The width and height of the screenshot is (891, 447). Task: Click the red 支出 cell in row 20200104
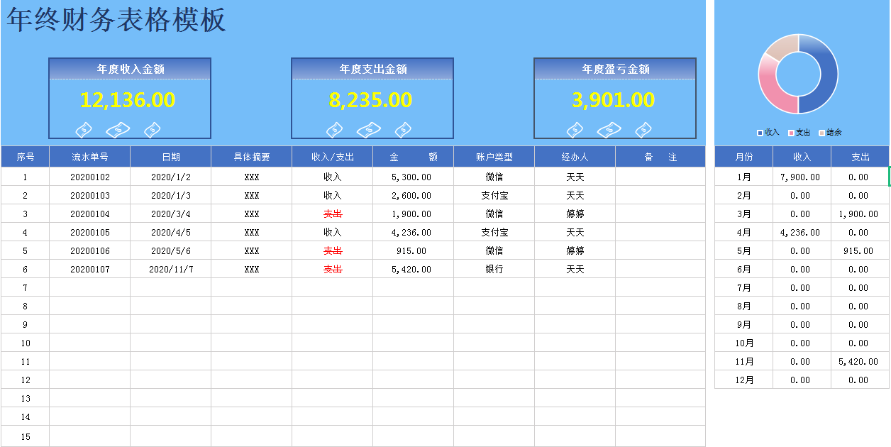tap(333, 214)
